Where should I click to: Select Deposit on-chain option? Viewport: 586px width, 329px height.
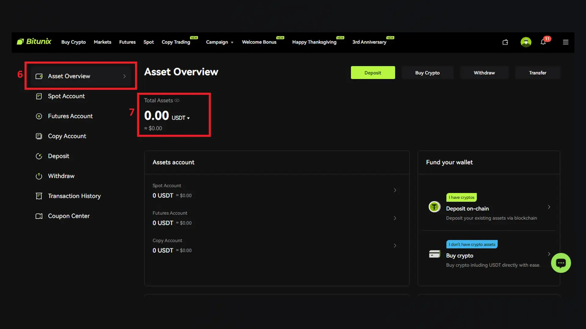(x=489, y=207)
